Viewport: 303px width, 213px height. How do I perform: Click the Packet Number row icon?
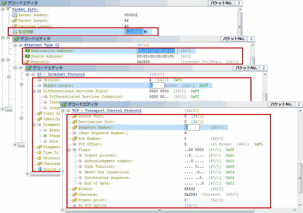tap(15, 15)
